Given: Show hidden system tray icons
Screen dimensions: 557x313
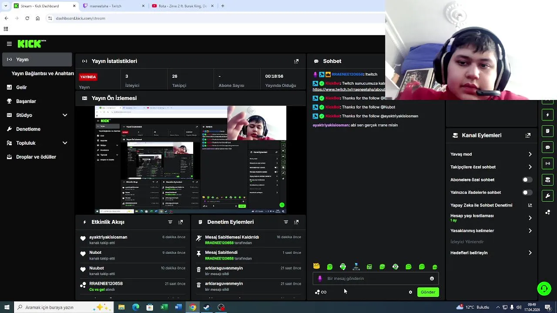Looking at the screenshot, I should [498, 307].
